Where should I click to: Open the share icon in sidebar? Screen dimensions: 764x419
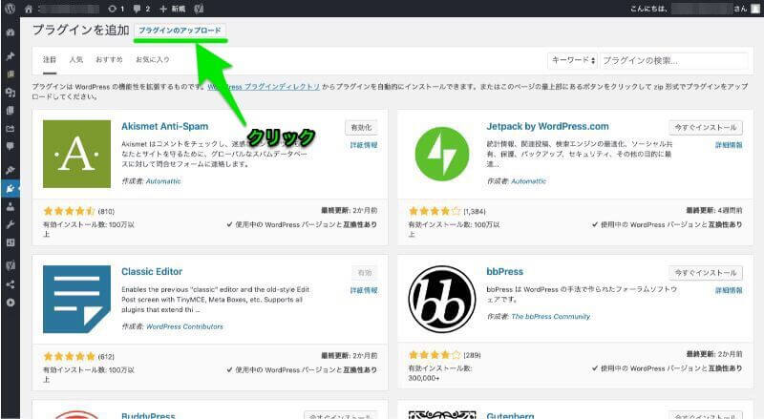[x=11, y=284]
